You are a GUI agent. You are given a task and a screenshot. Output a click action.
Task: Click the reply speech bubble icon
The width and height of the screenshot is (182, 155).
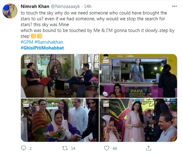pyautogui.click(x=24, y=148)
